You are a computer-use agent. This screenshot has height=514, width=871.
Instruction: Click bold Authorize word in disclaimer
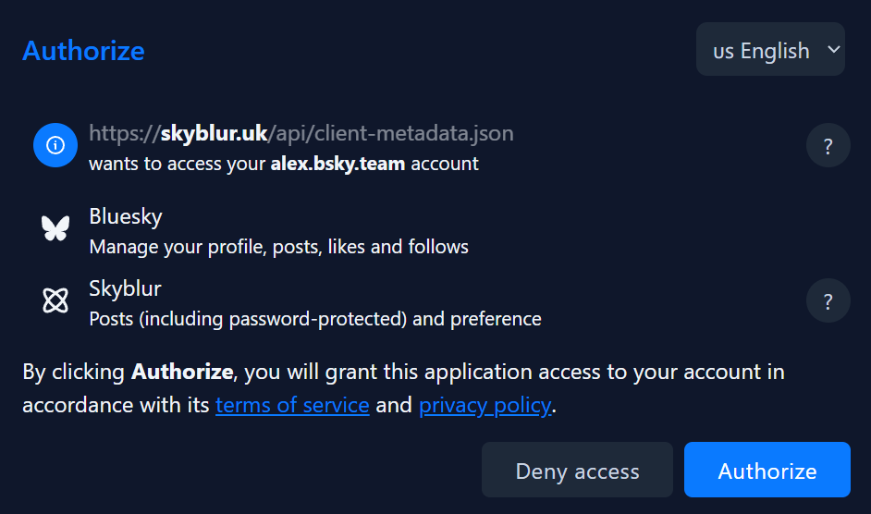(x=182, y=373)
